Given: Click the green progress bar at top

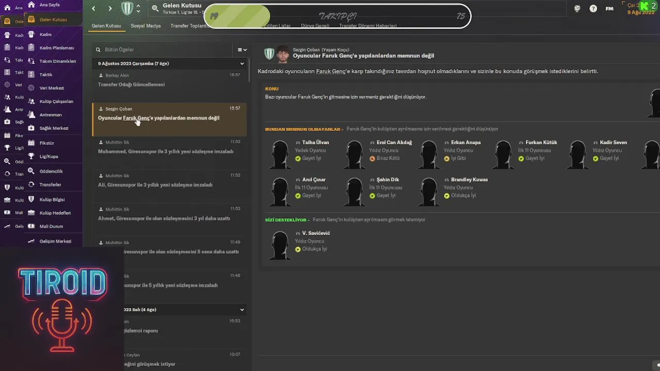Looking at the screenshot, I should 237,16.
